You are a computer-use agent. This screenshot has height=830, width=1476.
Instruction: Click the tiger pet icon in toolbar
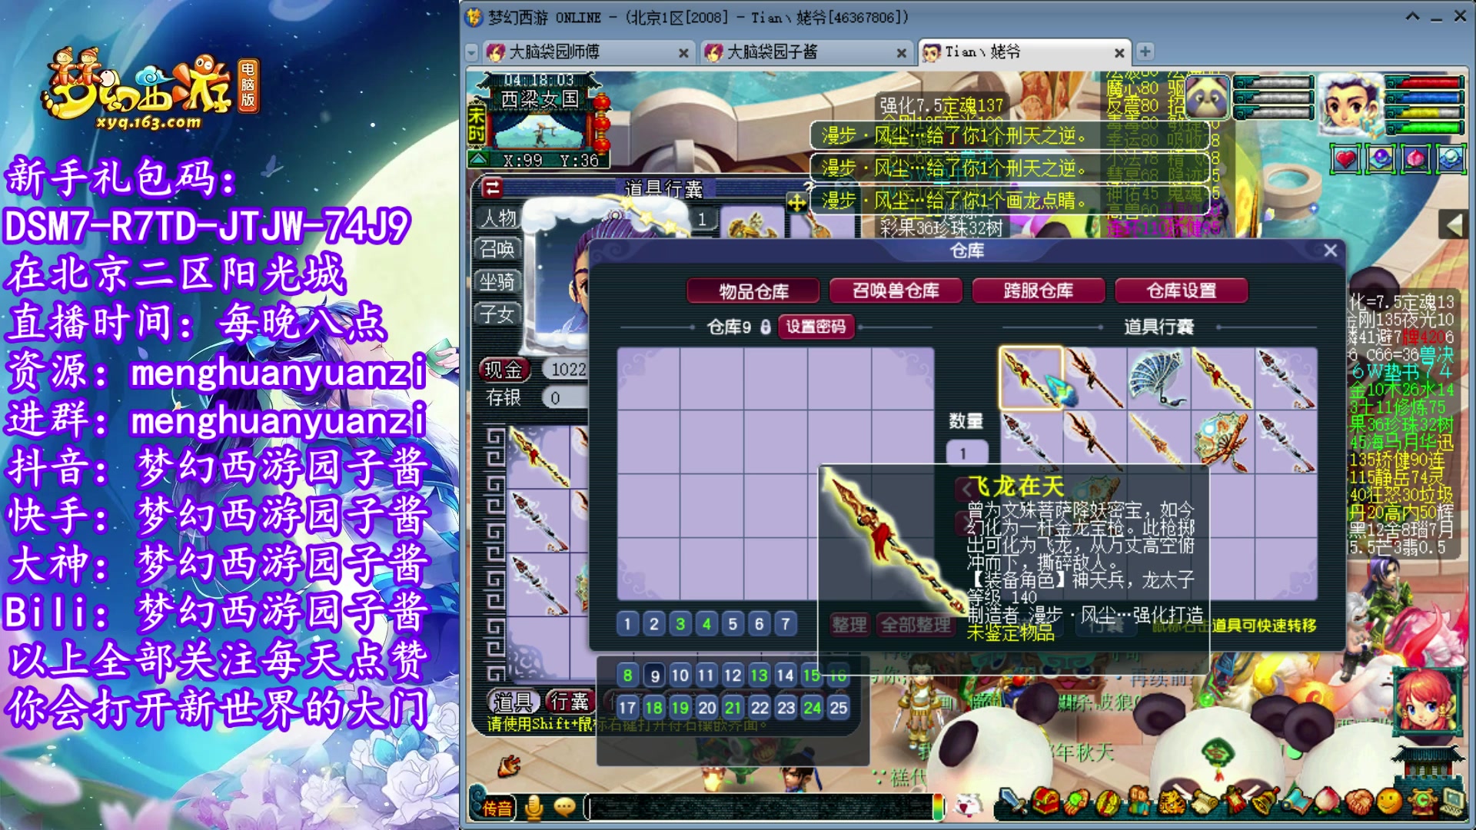tap(1172, 802)
